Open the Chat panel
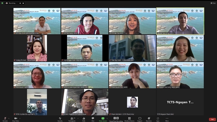The height and width of the screenshot is (122, 217). point(93,119)
